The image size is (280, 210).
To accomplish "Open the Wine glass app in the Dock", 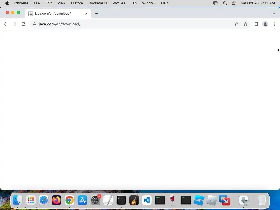I will pyautogui.click(x=173, y=200).
